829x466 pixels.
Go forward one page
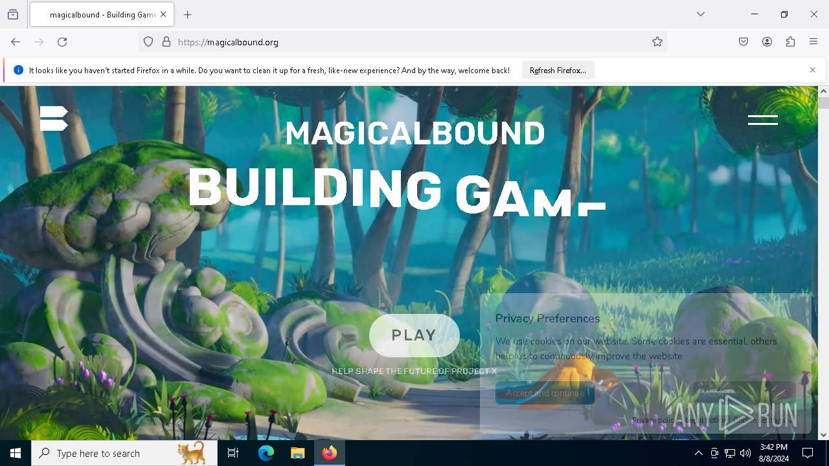39,42
